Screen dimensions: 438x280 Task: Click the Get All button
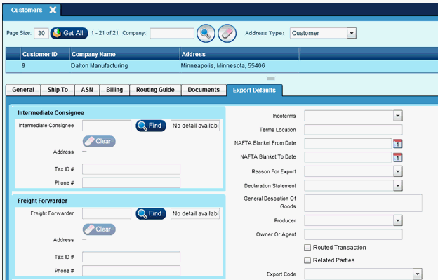pyautogui.click(x=69, y=33)
